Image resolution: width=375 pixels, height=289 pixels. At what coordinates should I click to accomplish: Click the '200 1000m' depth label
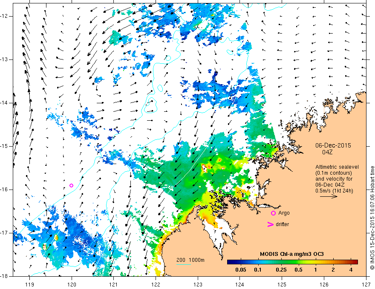[x=190, y=260]
